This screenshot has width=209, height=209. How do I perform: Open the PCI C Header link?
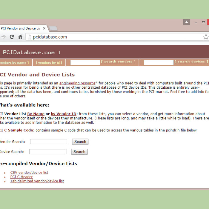[21, 177]
